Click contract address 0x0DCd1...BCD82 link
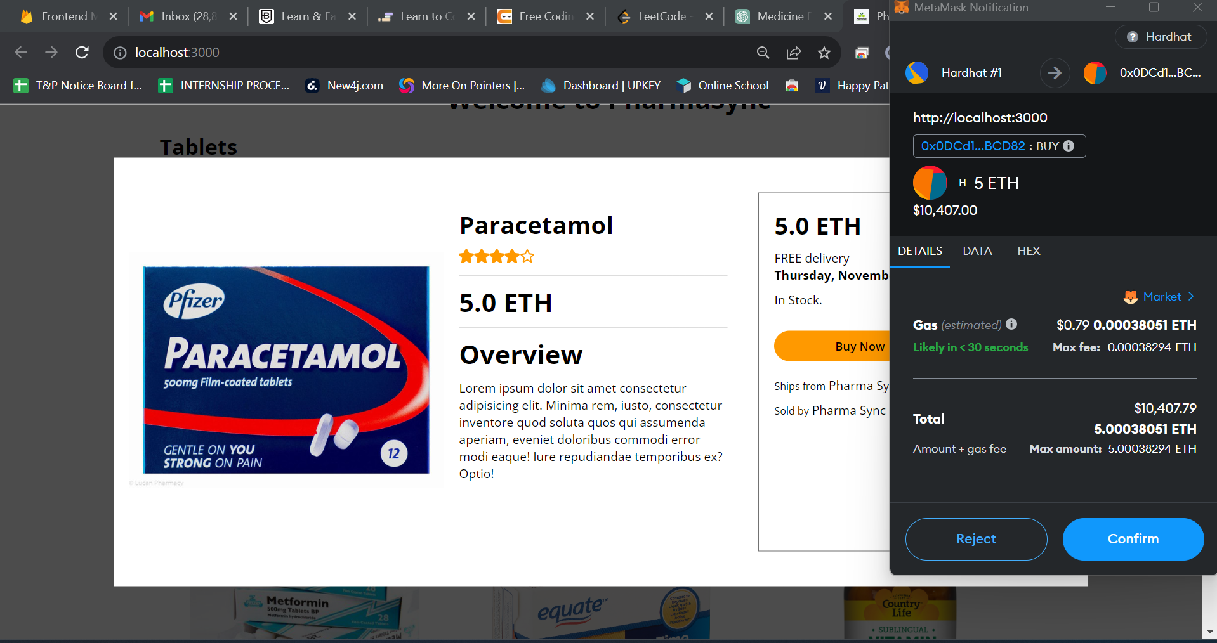This screenshot has width=1217, height=643. (973, 146)
